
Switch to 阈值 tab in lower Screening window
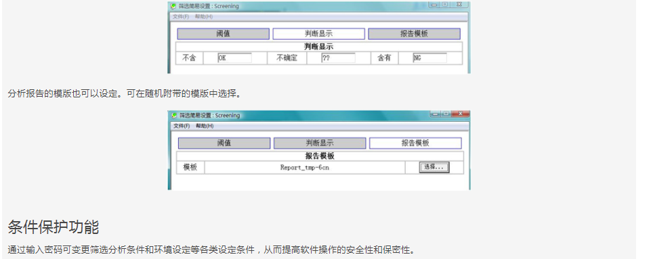click(224, 143)
